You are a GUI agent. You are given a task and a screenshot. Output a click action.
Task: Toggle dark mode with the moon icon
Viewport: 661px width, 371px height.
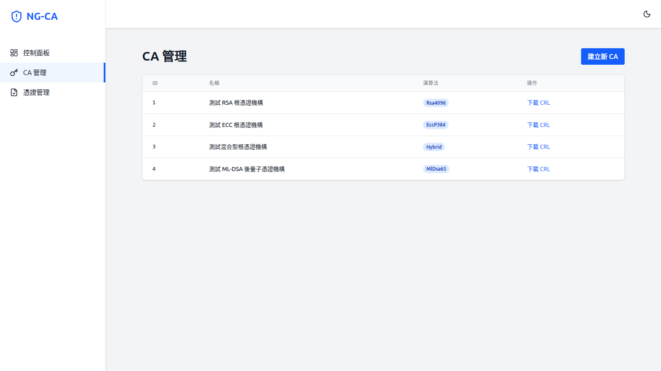pos(647,14)
